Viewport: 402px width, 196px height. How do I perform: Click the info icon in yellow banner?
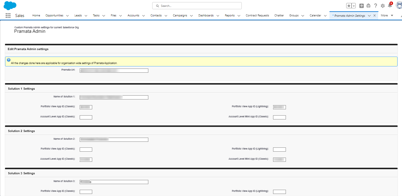pos(9,60)
